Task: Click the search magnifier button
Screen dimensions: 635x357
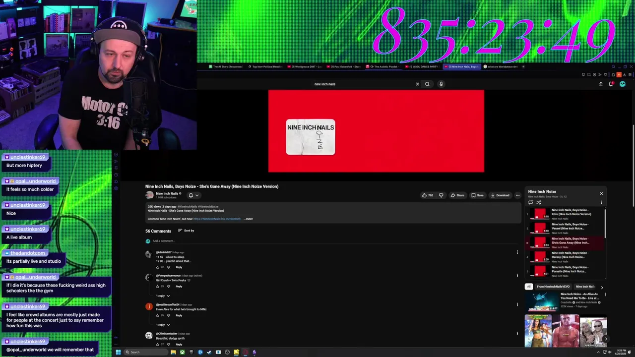Action: coord(427,84)
